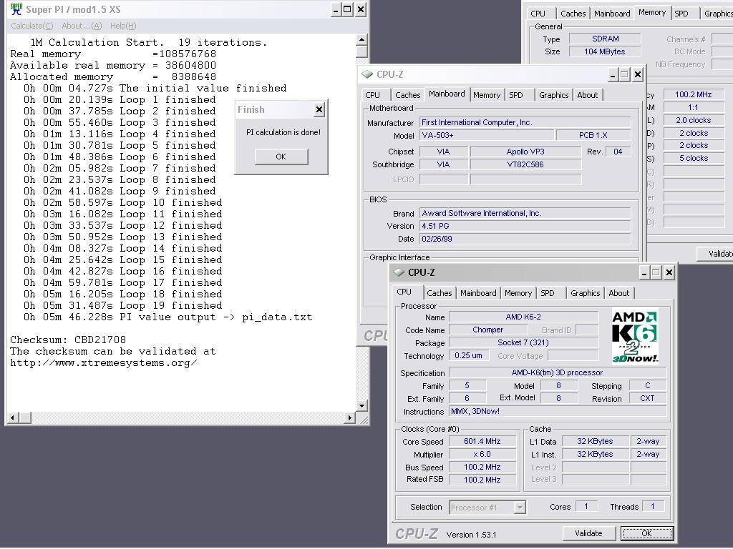
Task: Click the Package value Socket 7 (321)
Action: click(x=523, y=342)
